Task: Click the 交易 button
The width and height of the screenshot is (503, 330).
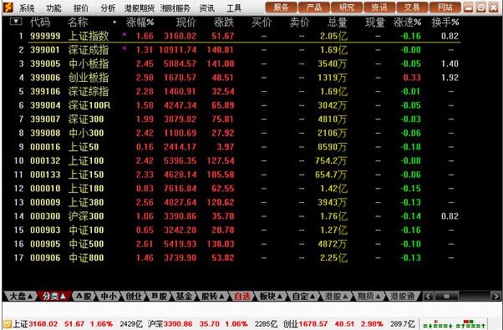Action: tap(412, 7)
